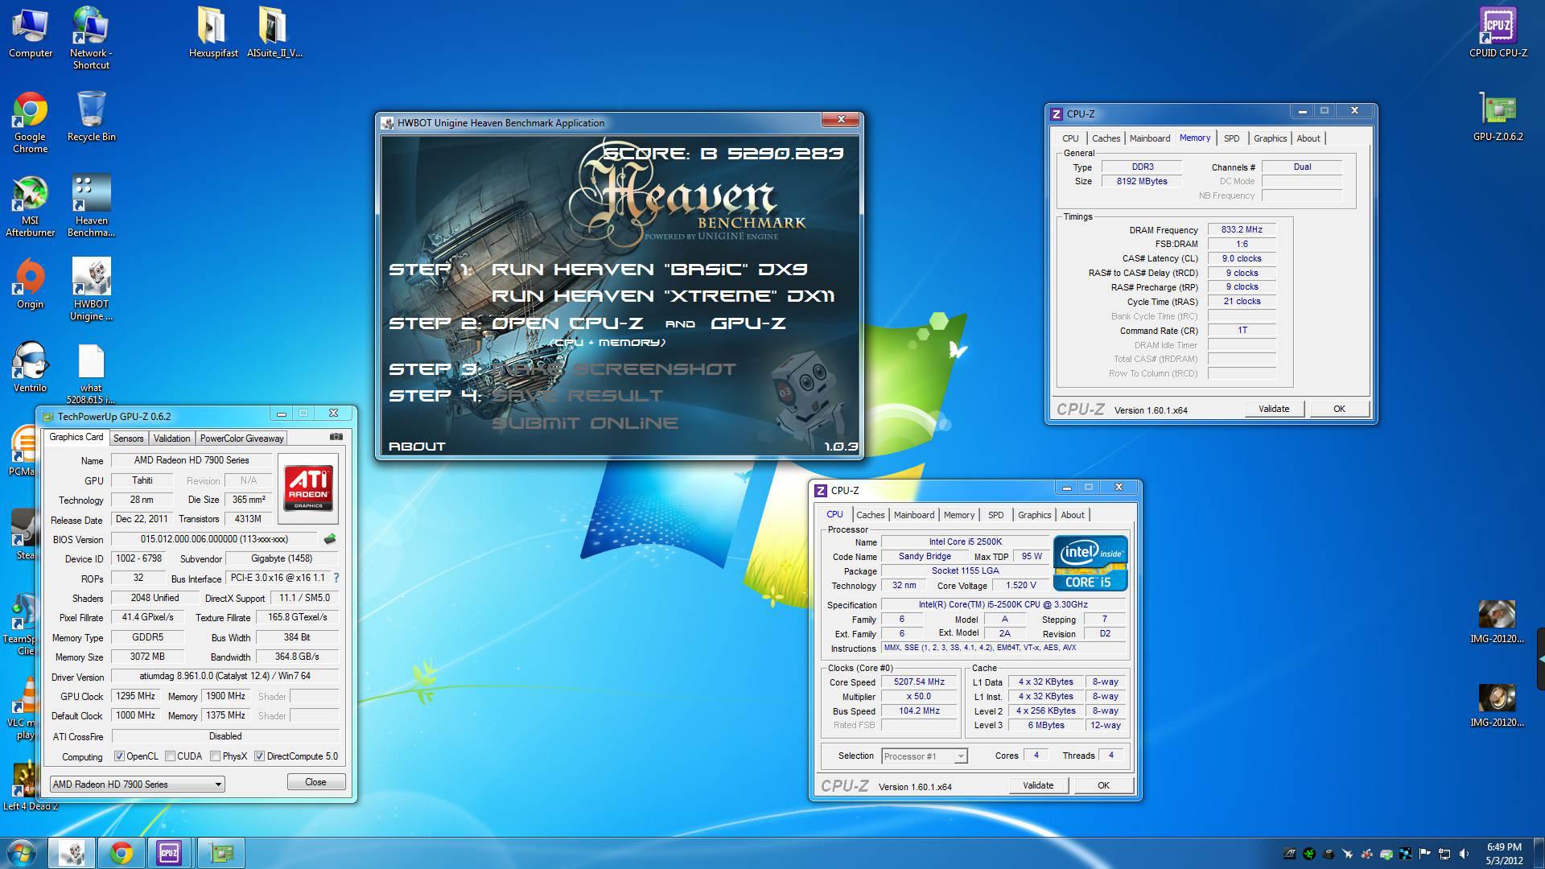The width and height of the screenshot is (1545, 869).
Task: Select the first IMG-20120 desktop thumbnail
Action: [x=1497, y=621]
